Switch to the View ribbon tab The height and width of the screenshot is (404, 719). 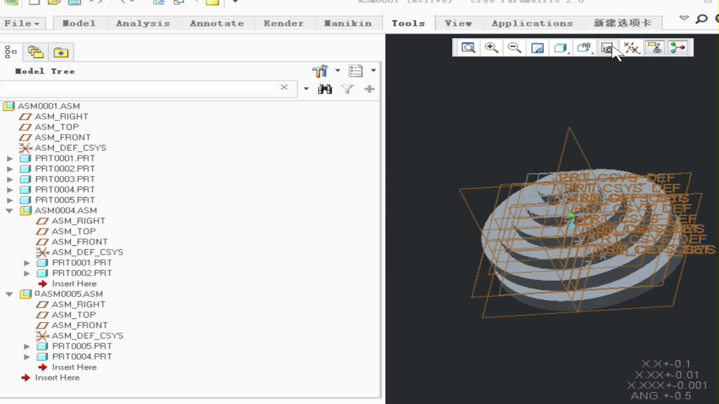click(x=458, y=23)
